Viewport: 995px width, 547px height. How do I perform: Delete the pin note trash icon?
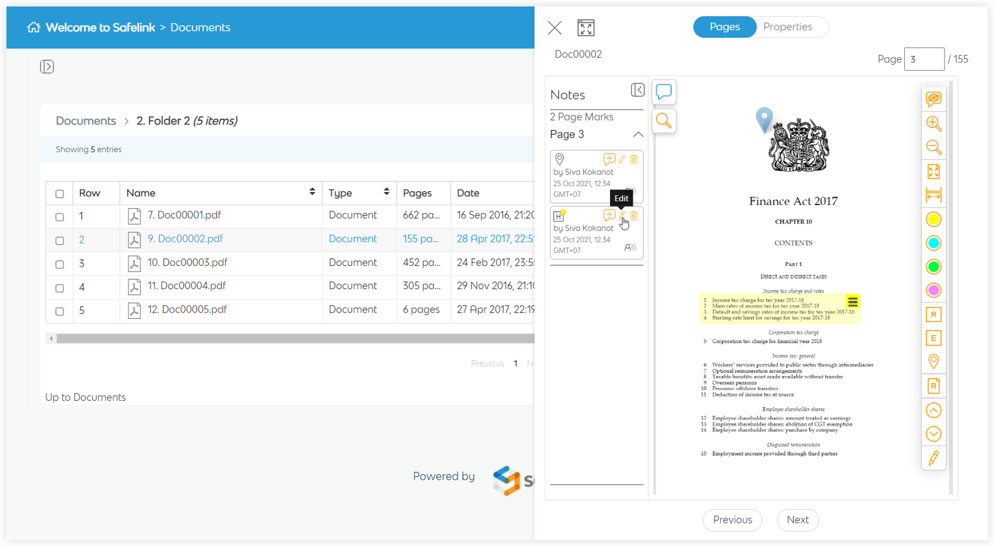point(634,160)
